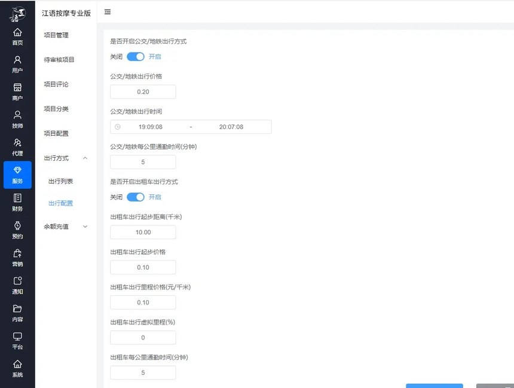Collapse sidebar with hamburger menu icon
Viewport: 514px width, 388px height.
pyautogui.click(x=108, y=12)
